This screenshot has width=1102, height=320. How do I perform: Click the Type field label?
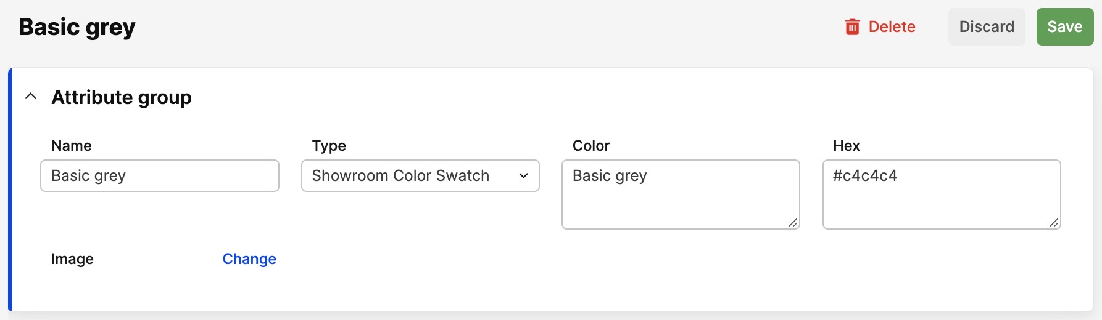point(329,146)
